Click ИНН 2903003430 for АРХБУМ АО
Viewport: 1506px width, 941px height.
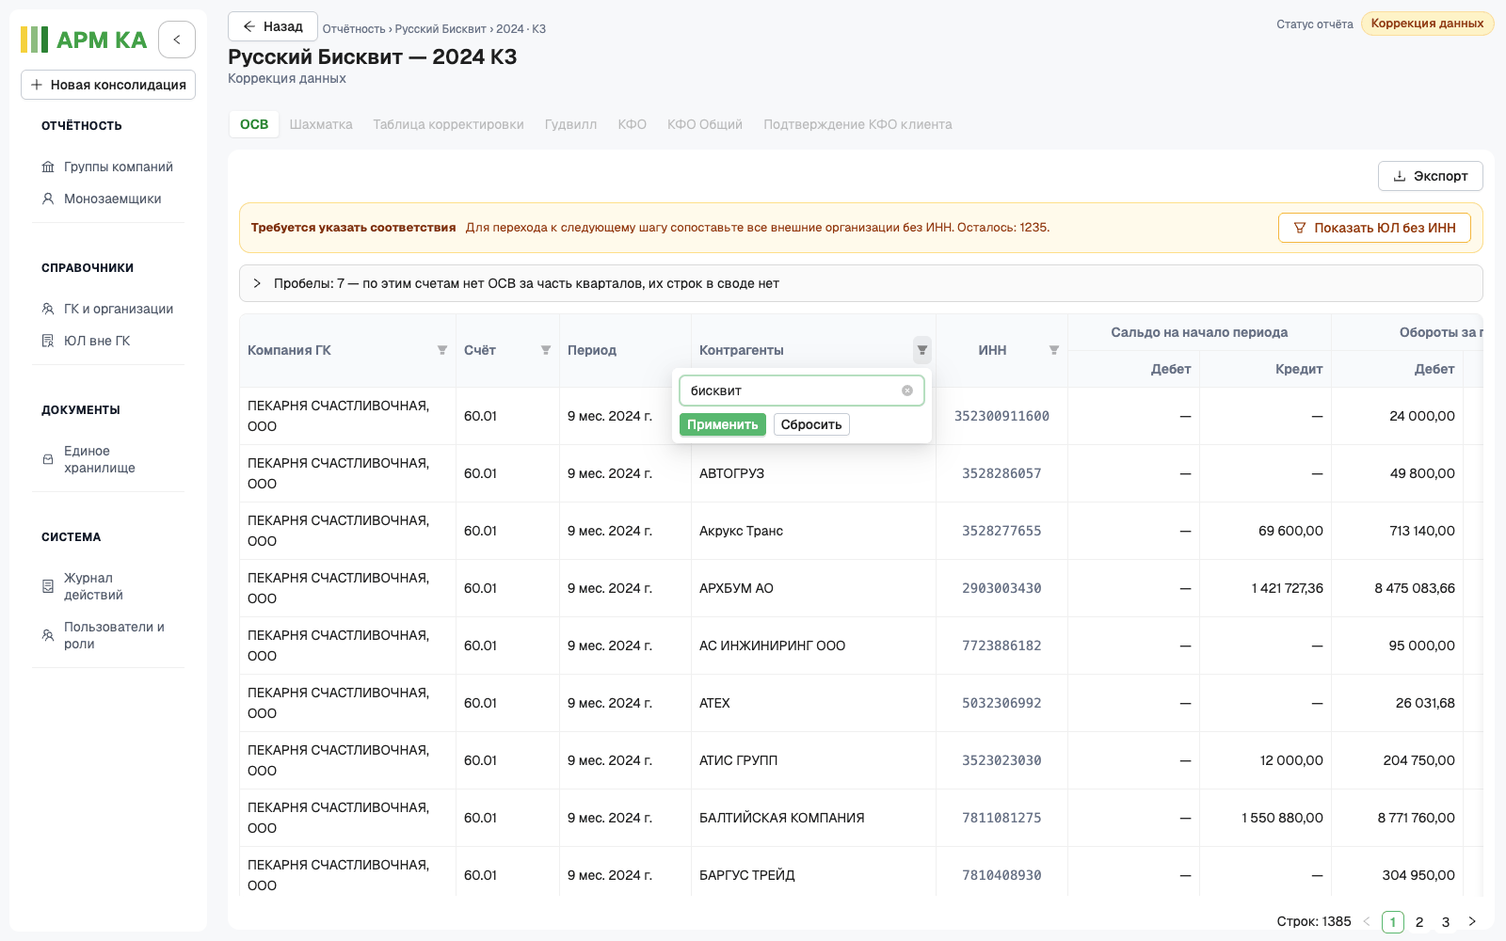[1001, 588]
